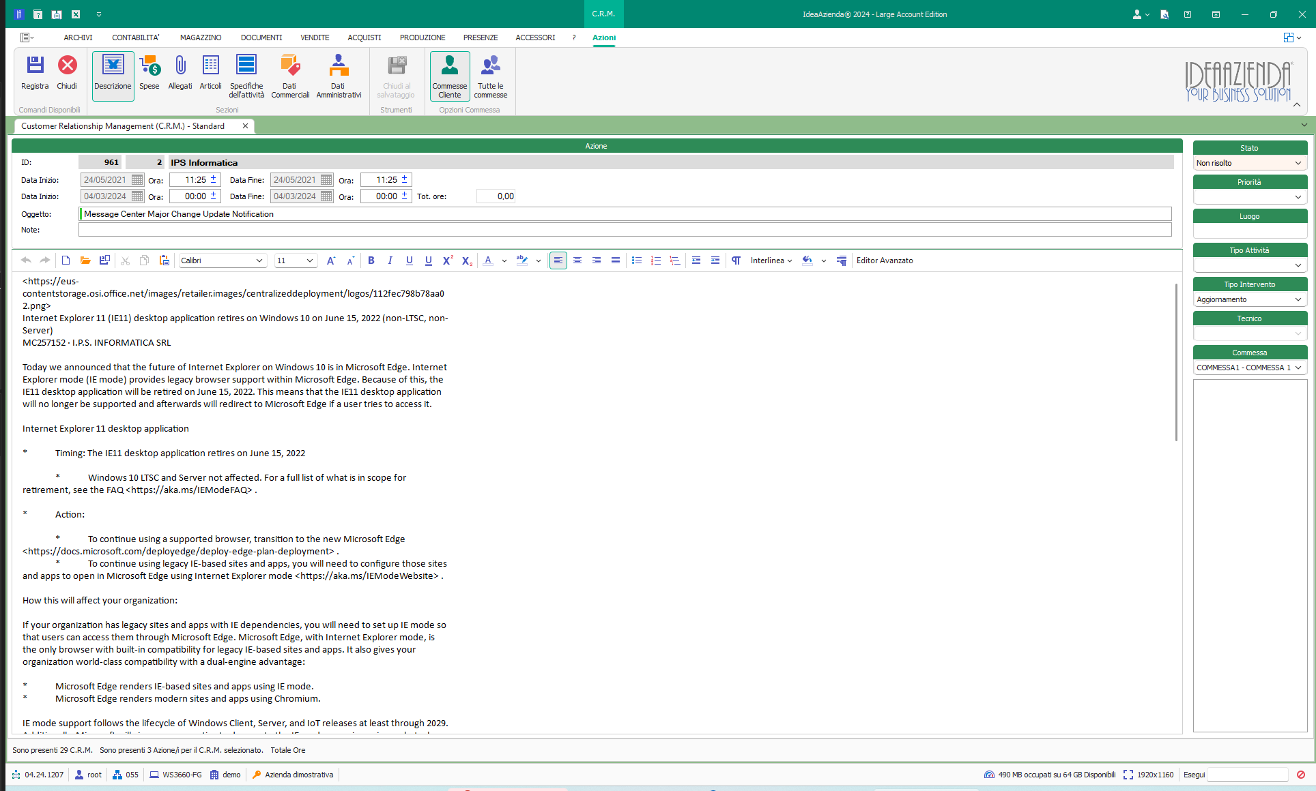Open the Spese section
Image resolution: width=1316 pixels, height=791 pixels.
pyautogui.click(x=149, y=73)
